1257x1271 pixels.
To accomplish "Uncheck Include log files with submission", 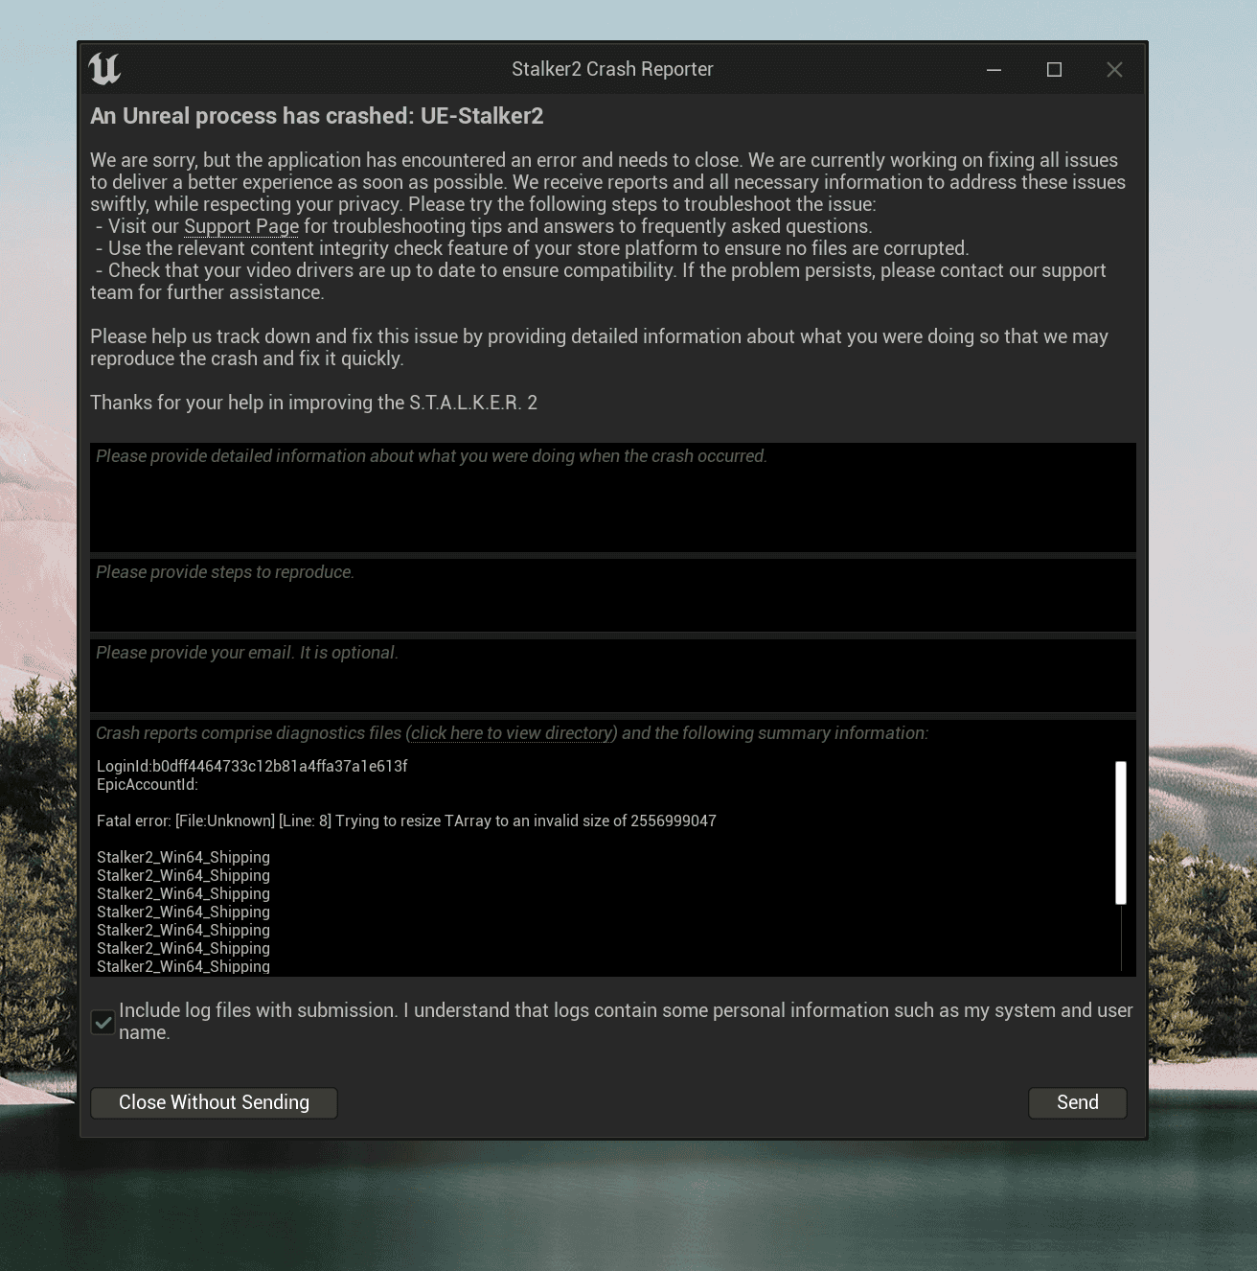I will coord(103,1022).
